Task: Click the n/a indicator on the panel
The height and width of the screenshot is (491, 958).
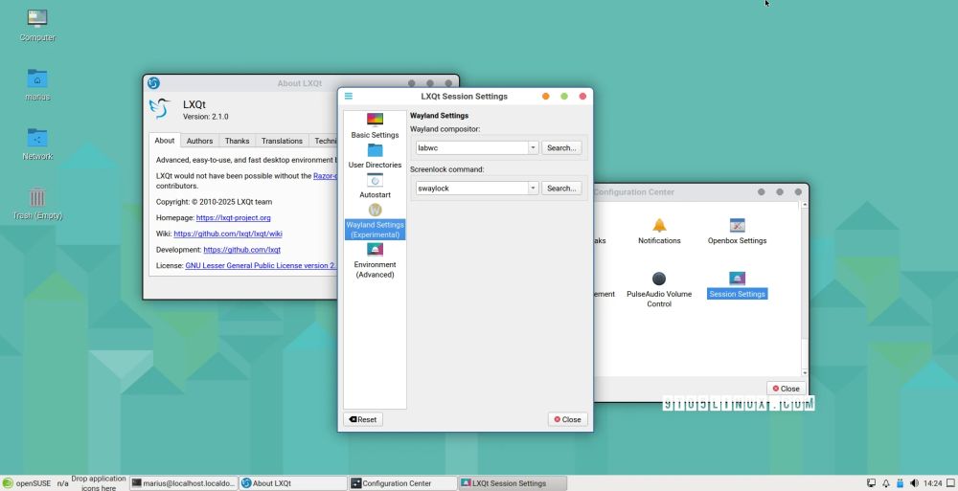Action: point(63,483)
